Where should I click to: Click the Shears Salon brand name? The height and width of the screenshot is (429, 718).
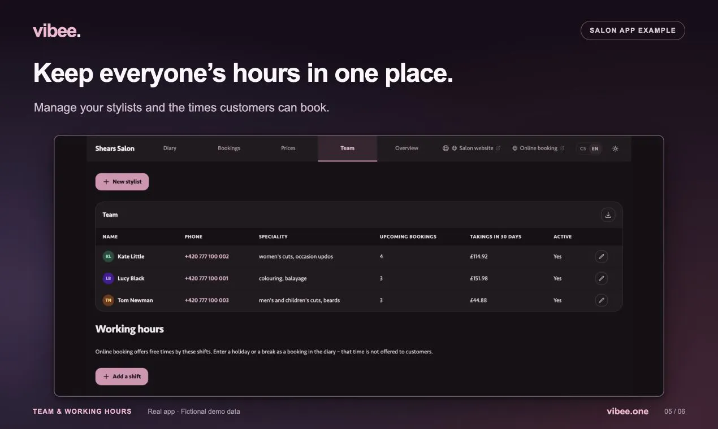pos(115,148)
